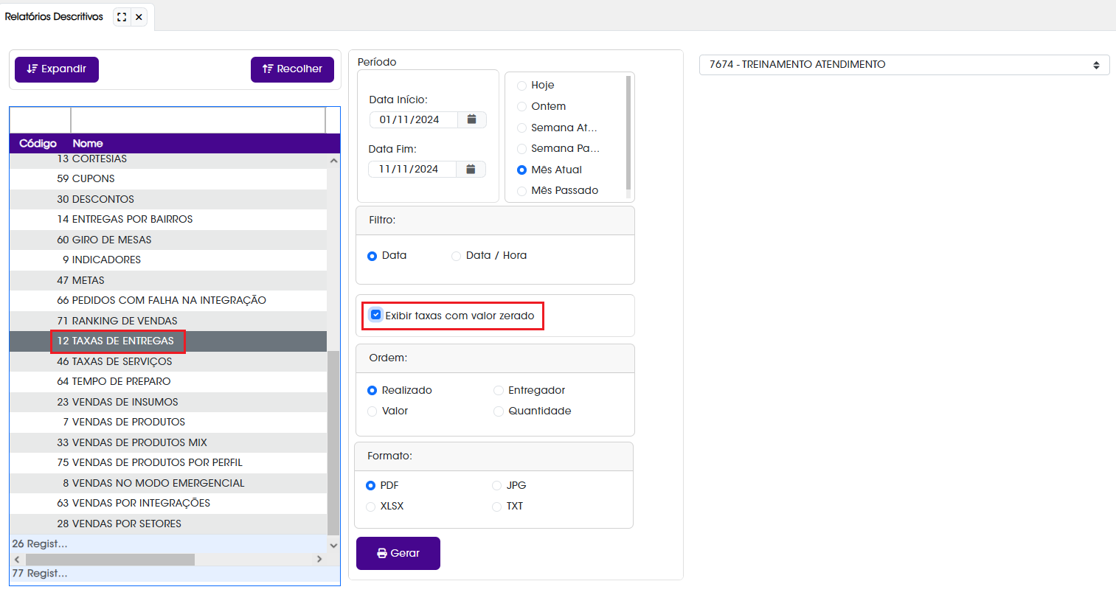Choose the Semana At... period radio
The image size is (1116, 598).
[x=522, y=128]
